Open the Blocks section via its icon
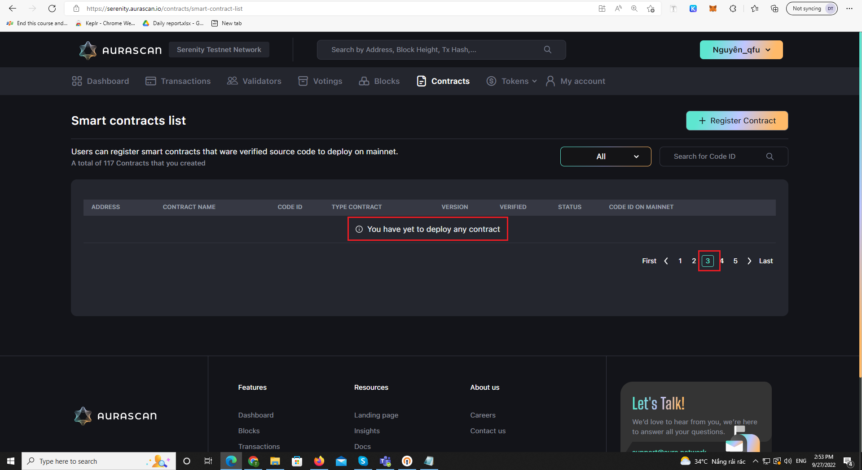This screenshot has width=862, height=470. (364, 81)
